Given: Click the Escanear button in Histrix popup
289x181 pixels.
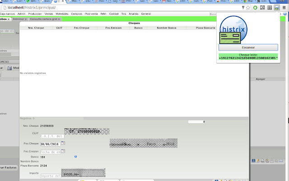Looking at the screenshot, I should click(248, 47).
